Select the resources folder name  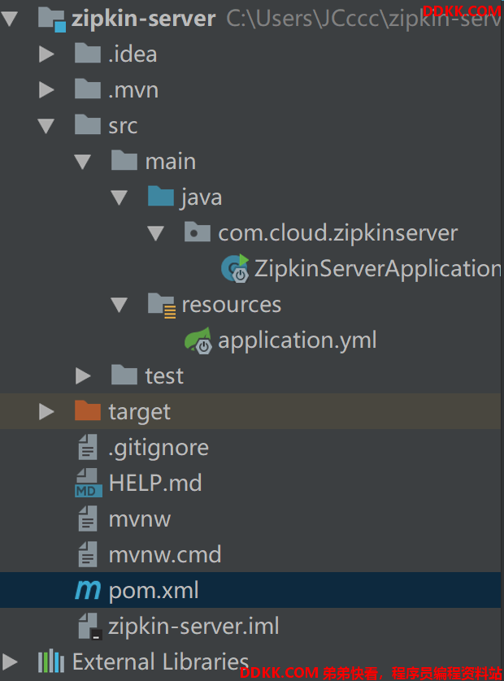232,305
